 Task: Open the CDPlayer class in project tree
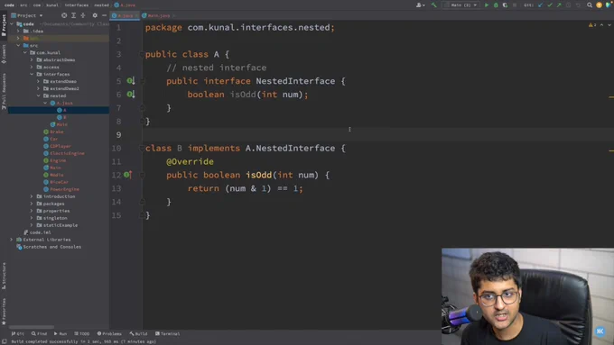pyautogui.click(x=57, y=146)
